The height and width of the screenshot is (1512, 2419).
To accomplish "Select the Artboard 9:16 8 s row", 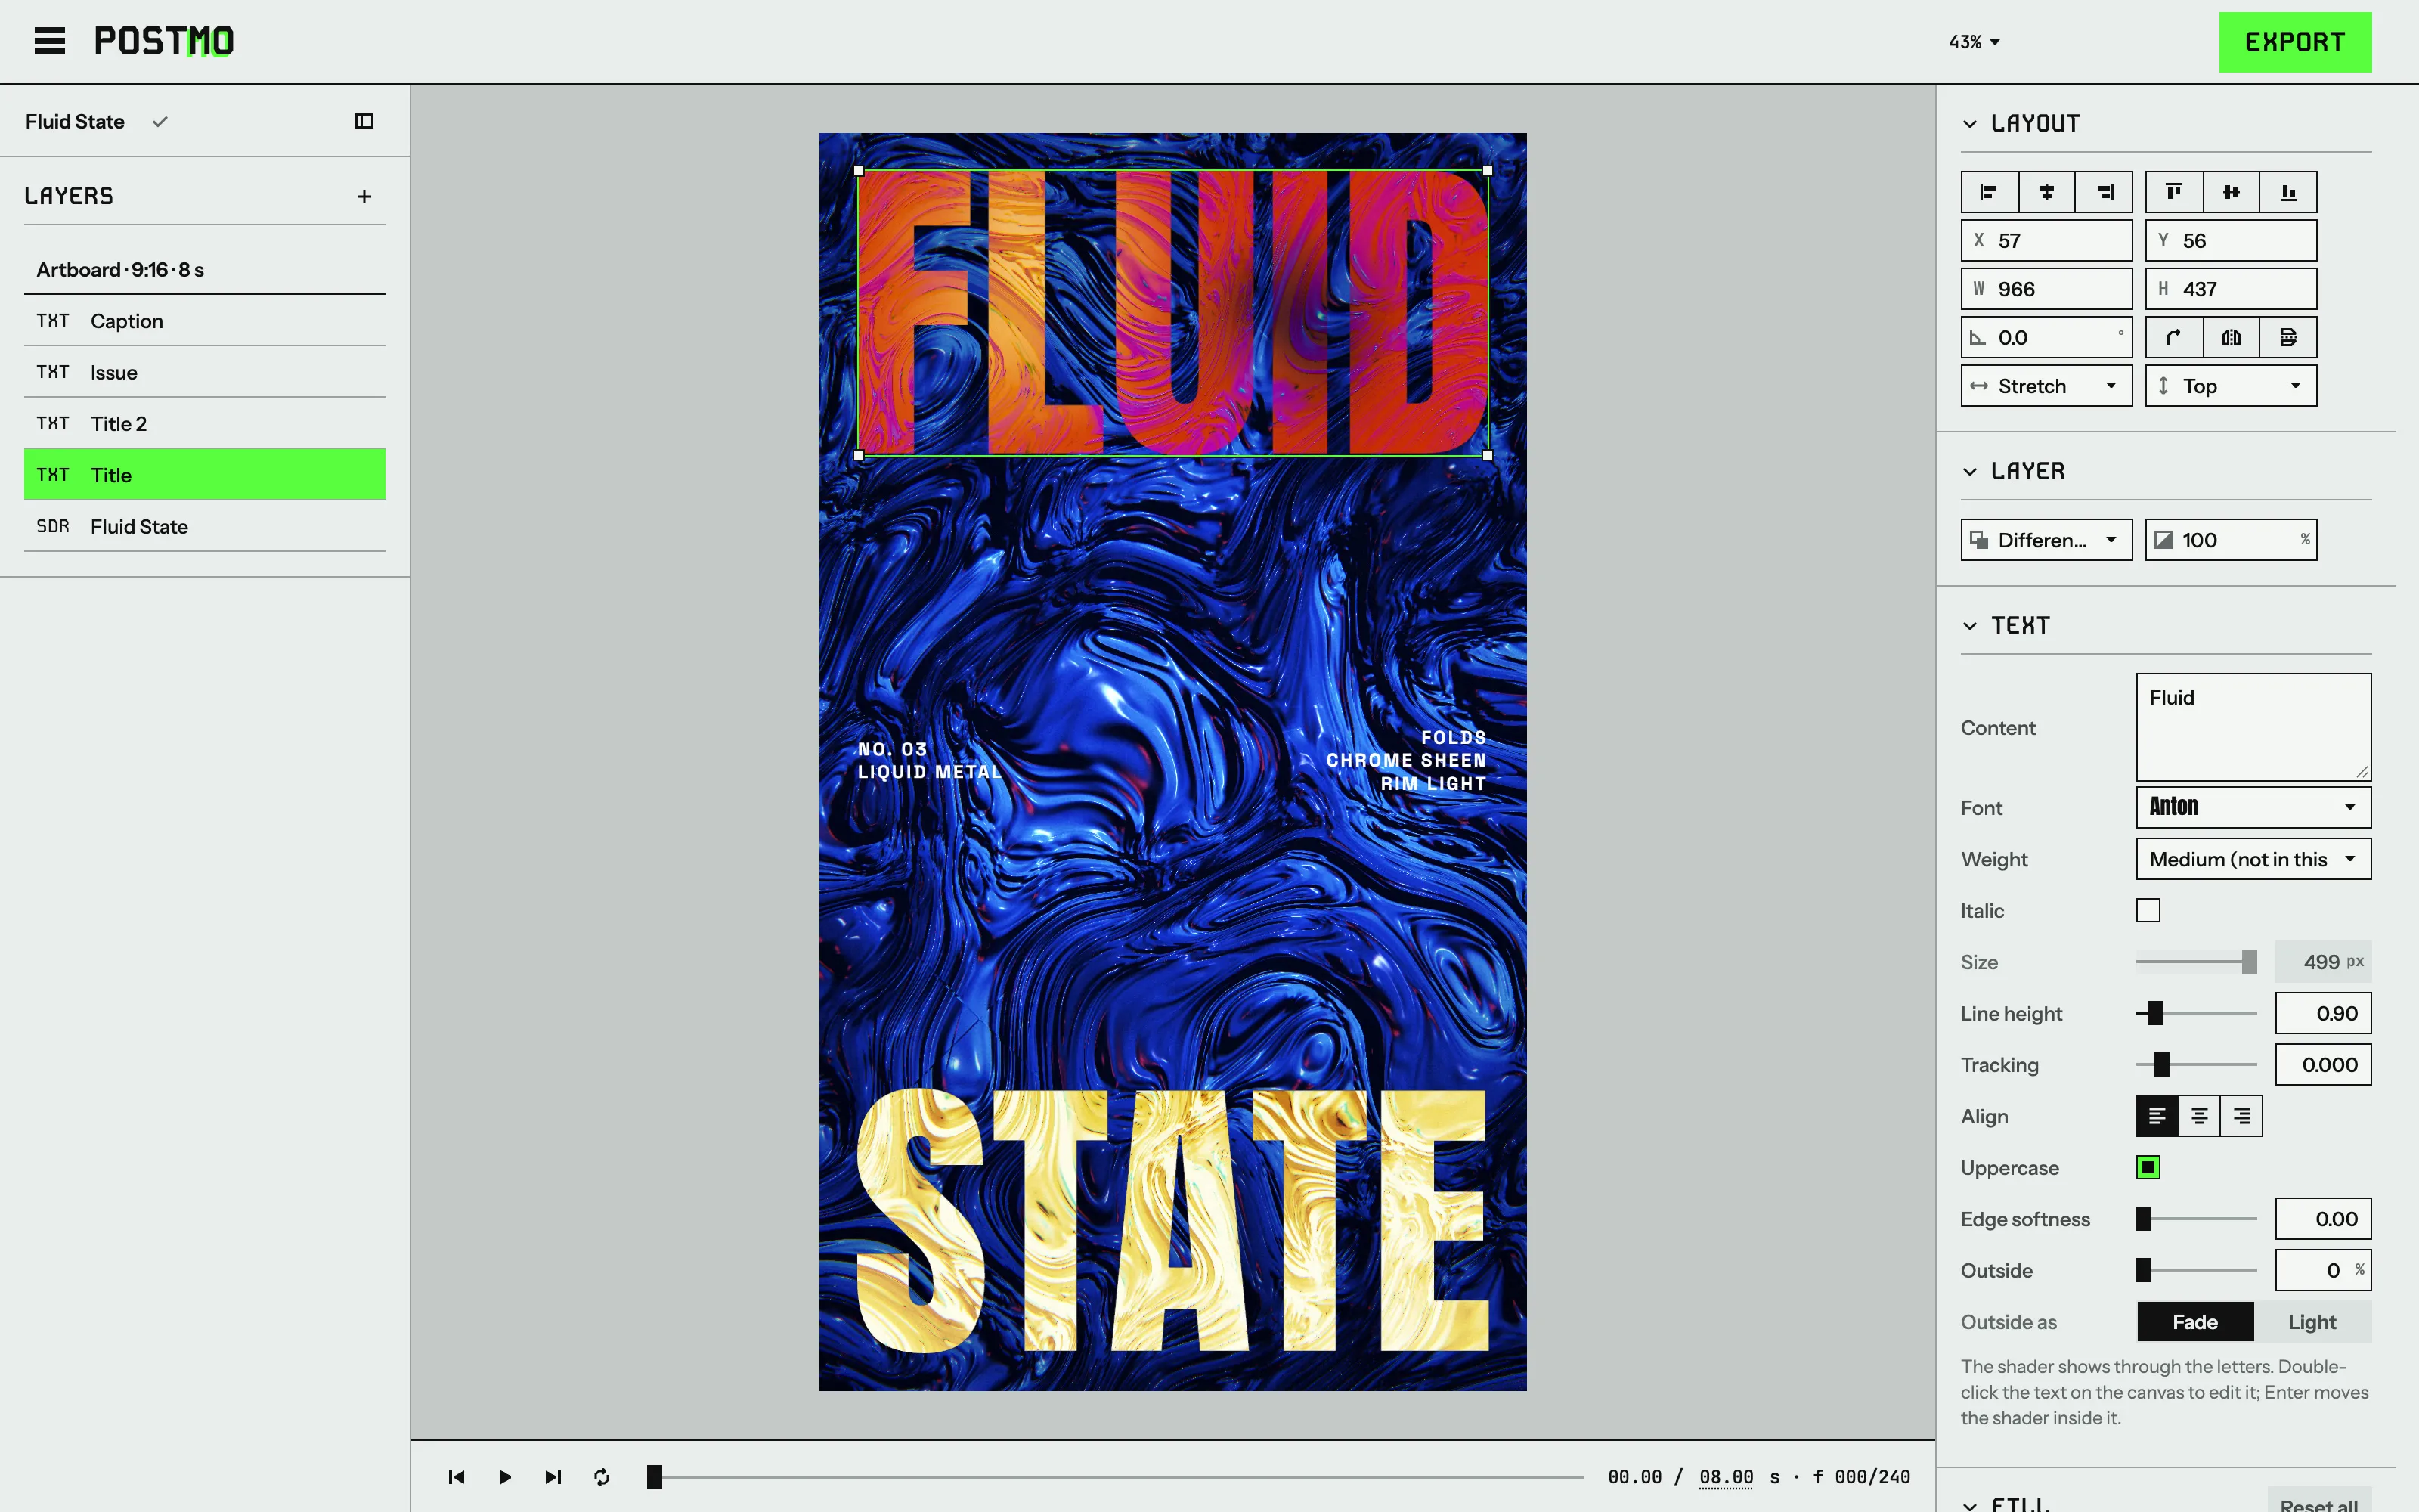I will click(x=204, y=270).
